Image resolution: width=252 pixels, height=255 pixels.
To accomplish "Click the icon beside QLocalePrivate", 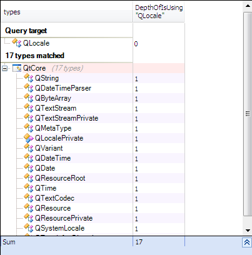I will point(29,138).
